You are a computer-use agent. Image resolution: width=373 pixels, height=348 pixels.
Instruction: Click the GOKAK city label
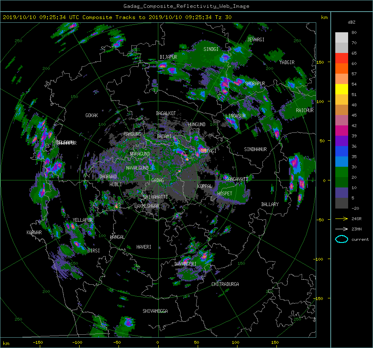pos(92,115)
